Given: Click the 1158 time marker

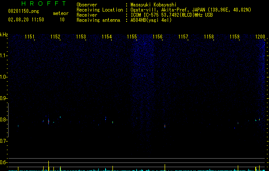Looking at the screenshot, I should point(209,37).
